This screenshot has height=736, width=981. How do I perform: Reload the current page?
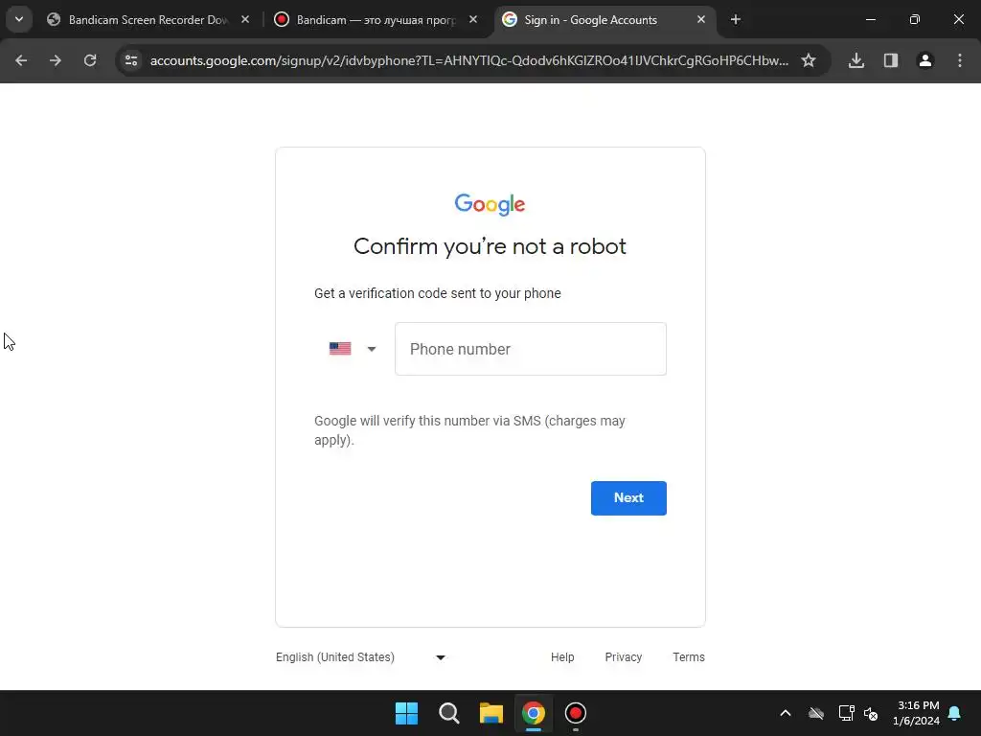pos(90,60)
